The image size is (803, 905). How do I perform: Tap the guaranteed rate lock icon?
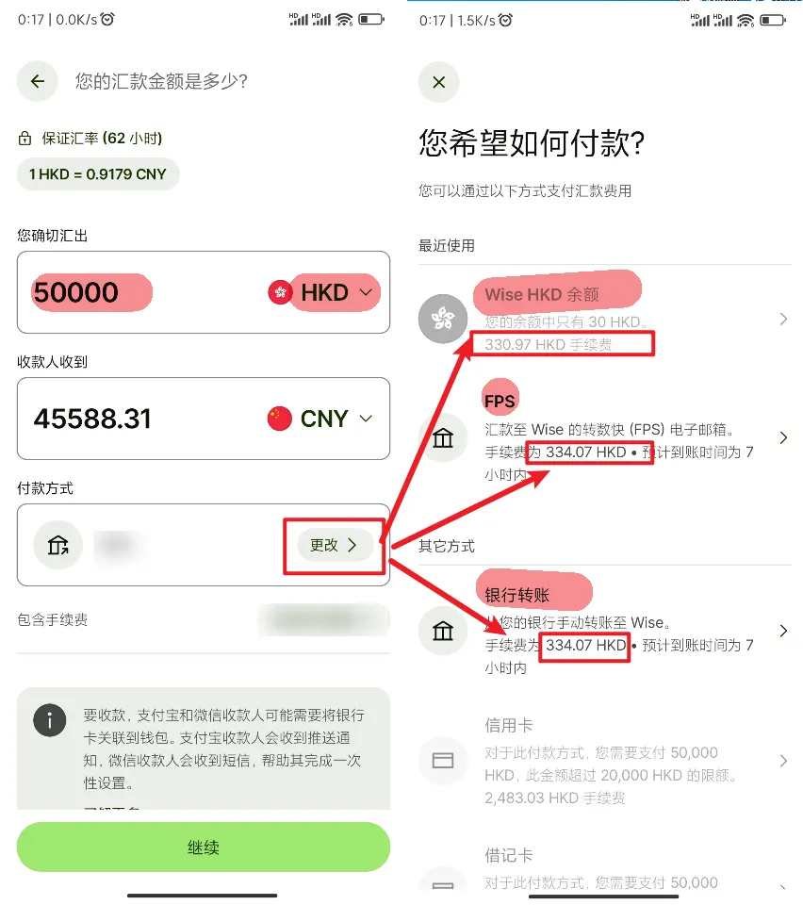(25, 139)
